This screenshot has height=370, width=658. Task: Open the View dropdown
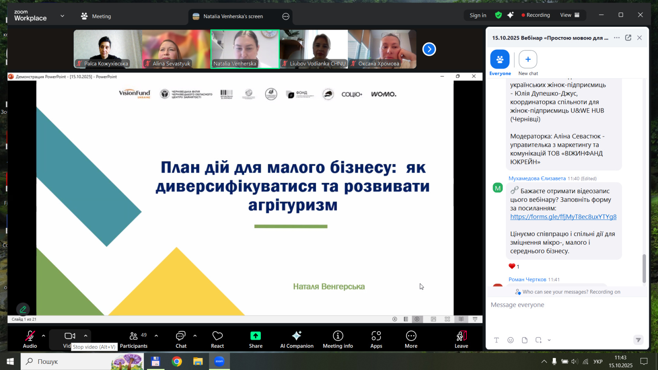[570, 15]
